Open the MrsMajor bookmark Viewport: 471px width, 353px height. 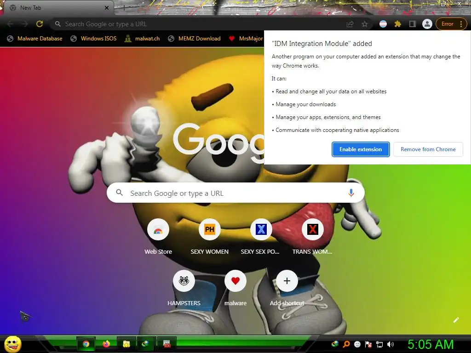pos(246,39)
